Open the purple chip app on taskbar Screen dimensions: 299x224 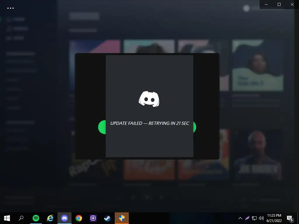point(93,218)
